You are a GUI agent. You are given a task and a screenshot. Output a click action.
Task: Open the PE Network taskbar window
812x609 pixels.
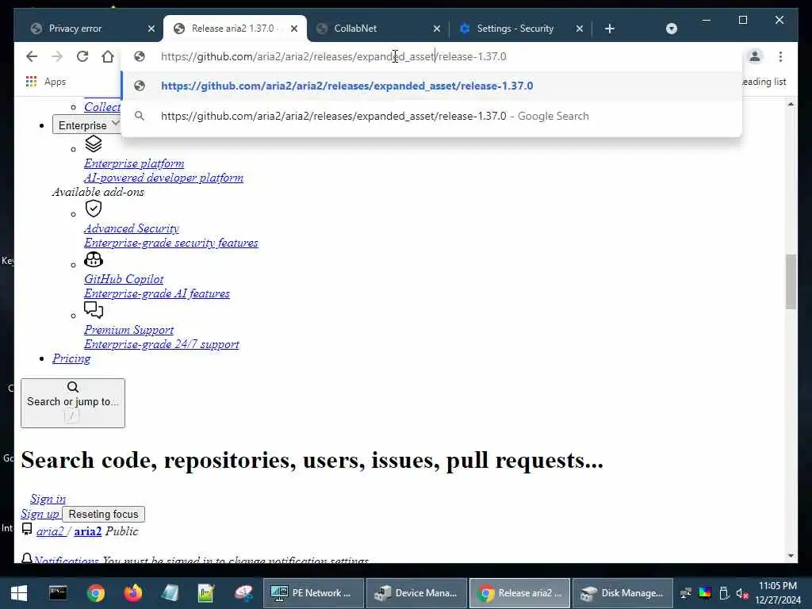pos(312,593)
